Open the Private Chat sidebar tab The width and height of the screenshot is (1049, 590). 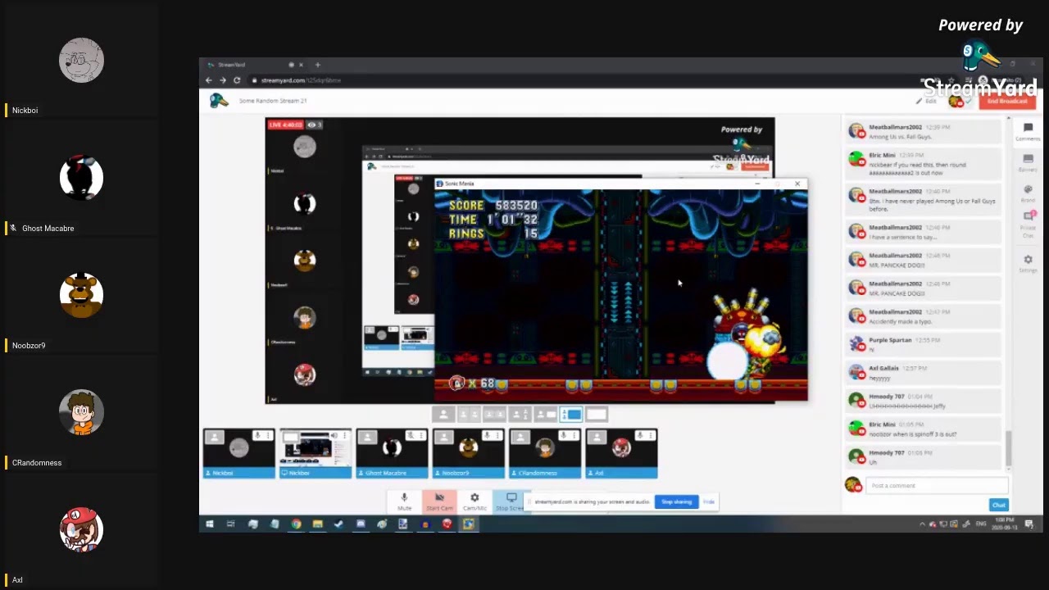point(1028,223)
